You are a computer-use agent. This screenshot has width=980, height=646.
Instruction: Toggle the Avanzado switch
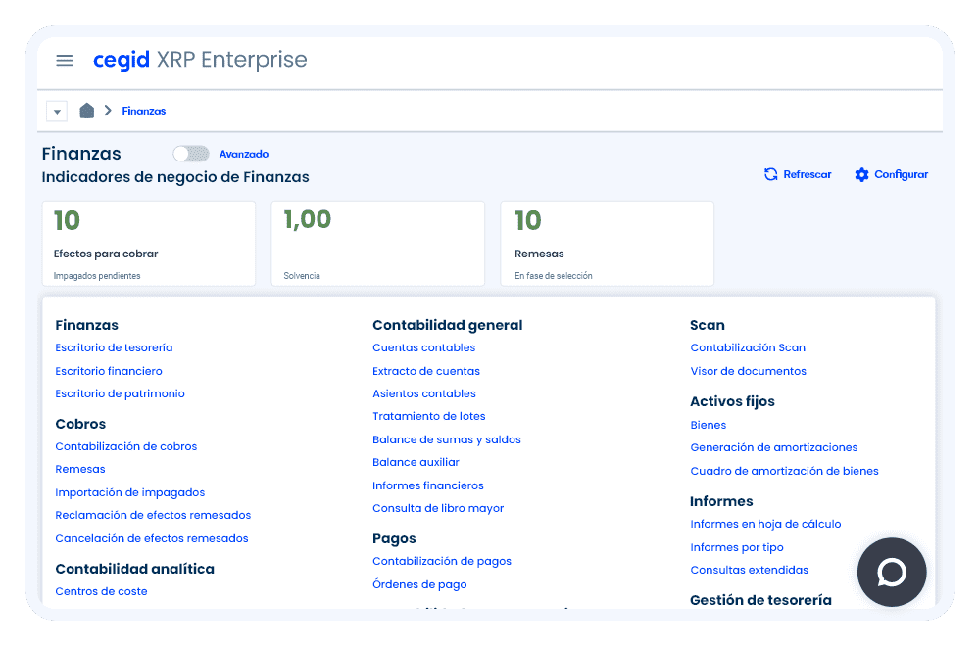191,154
